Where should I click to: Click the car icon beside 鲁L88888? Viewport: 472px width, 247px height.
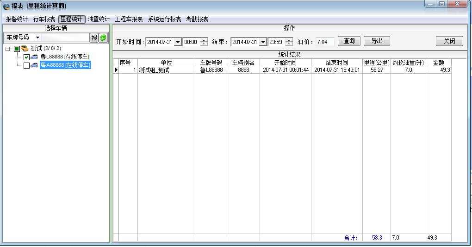tap(35, 57)
